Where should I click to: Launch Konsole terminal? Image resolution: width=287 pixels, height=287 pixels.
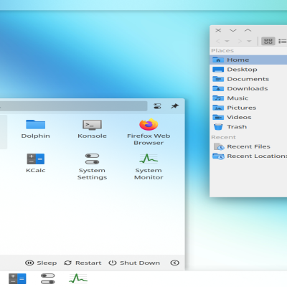coord(92,129)
